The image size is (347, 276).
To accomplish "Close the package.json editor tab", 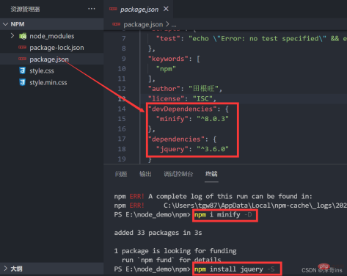I will [166, 9].
